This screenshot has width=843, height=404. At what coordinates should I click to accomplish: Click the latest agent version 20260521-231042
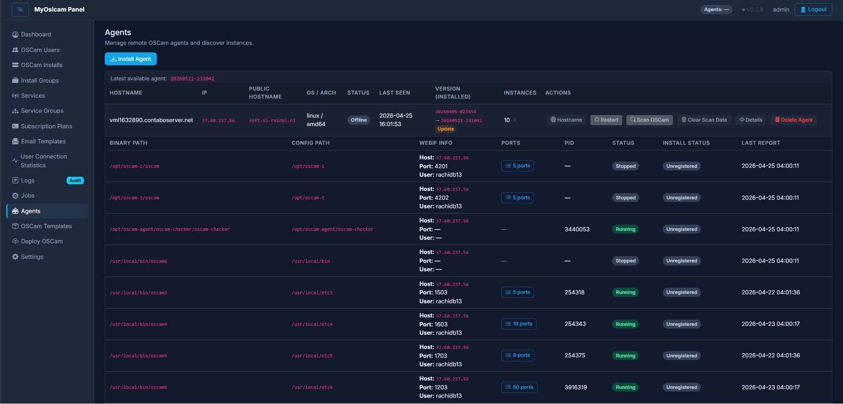tap(192, 79)
